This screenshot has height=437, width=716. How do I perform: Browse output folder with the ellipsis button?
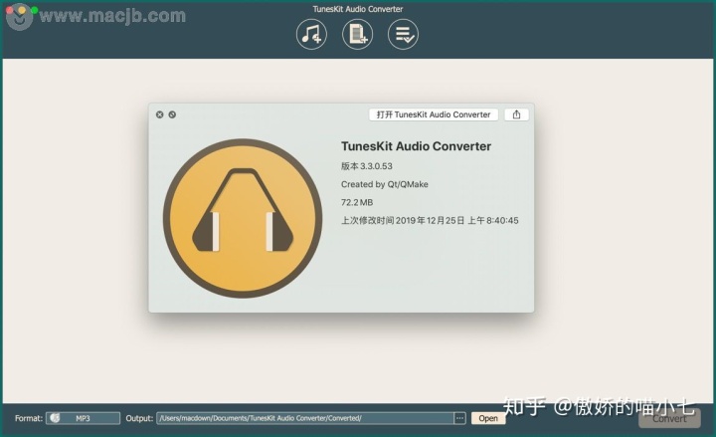tap(459, 418)
